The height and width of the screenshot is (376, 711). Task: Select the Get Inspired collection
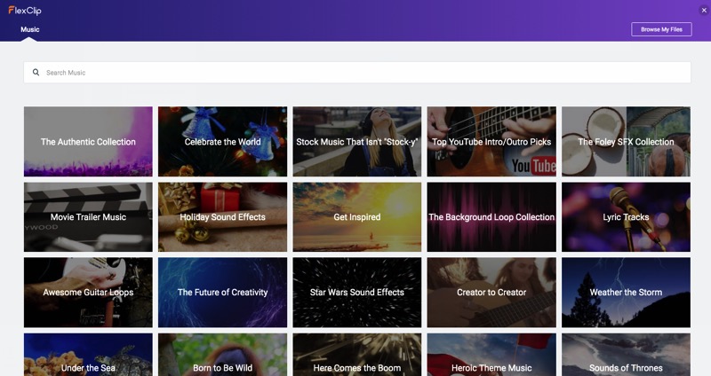click(357, 217)
